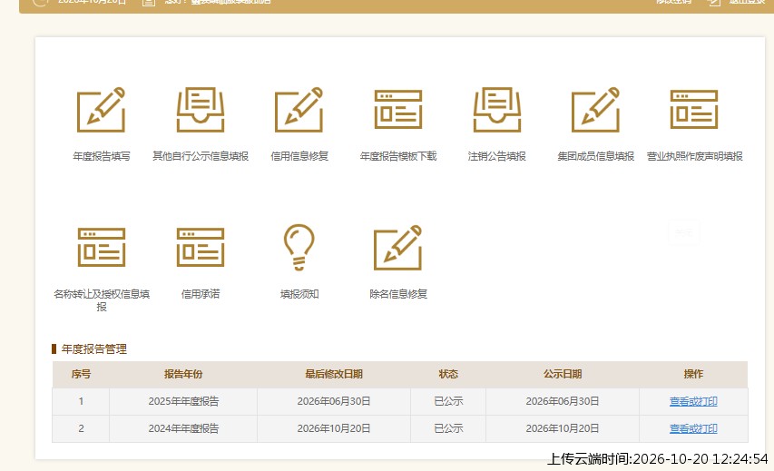The height and width of the screenshot is (471, 774).
Task: Open the 集团成员信息填报 icon
Action: pos(595,110)
